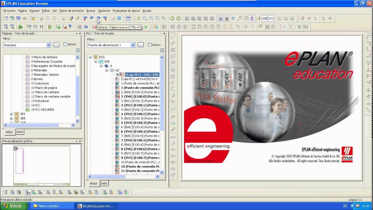Open the Ayuda menu
Image resolution: width=373 pixels, height=210 pixels.
coord(147,11)
